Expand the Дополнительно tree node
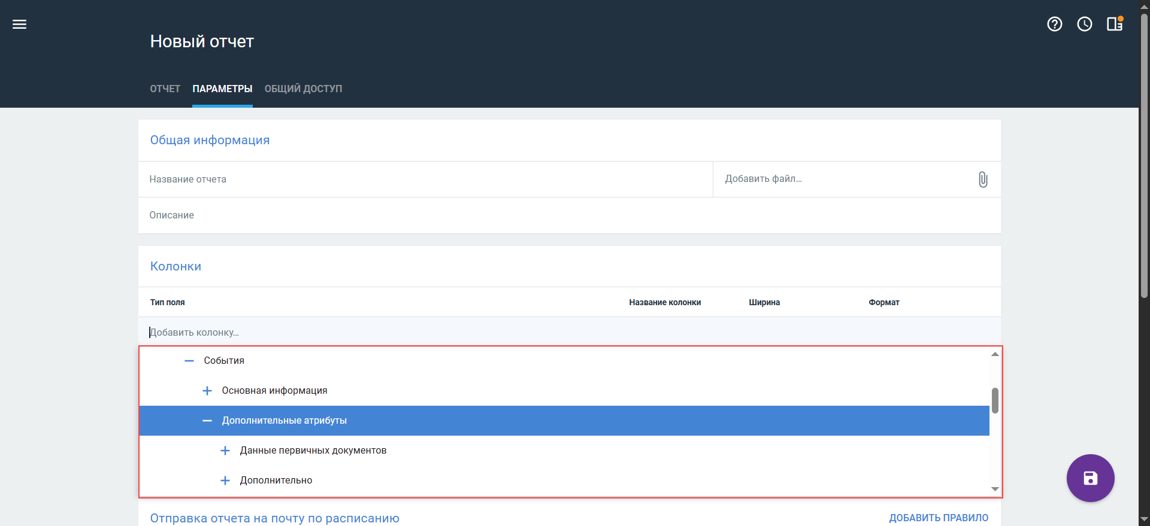The height and width of the screenshot is (526, 1150). (x=225, y=481)
